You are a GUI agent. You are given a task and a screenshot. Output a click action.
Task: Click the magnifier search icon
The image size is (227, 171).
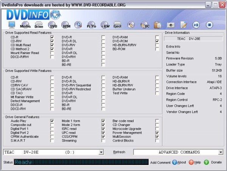point(78,25)
